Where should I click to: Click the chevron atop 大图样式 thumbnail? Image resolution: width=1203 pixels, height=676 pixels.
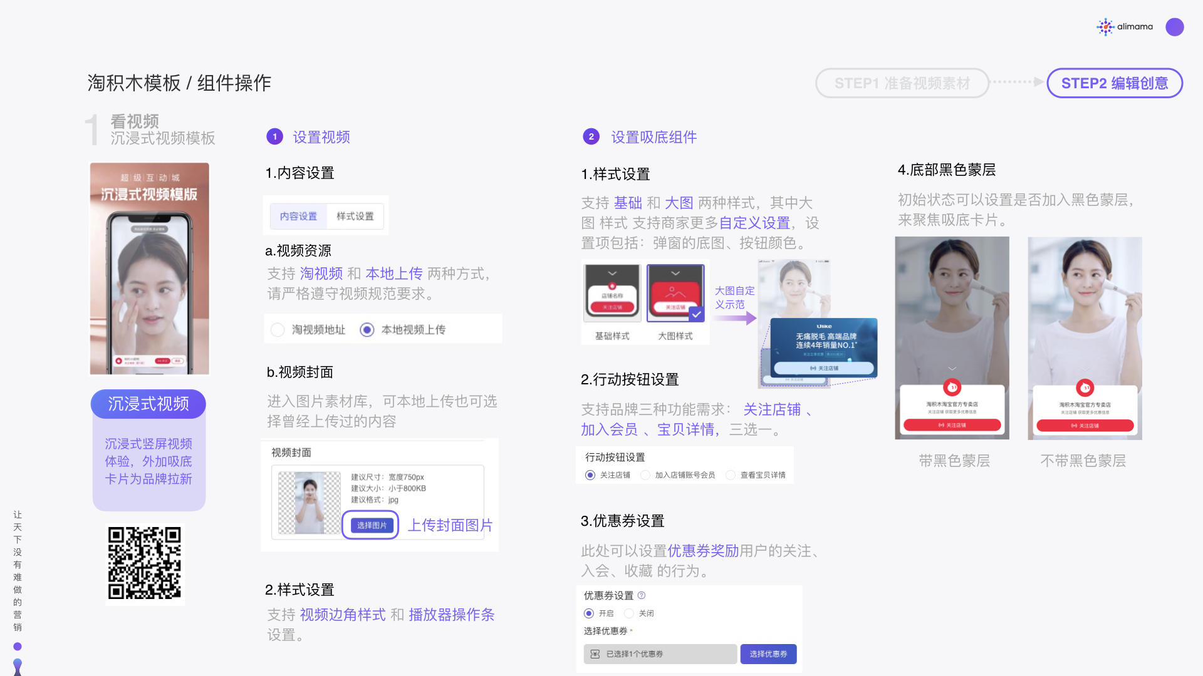[675, 274]
